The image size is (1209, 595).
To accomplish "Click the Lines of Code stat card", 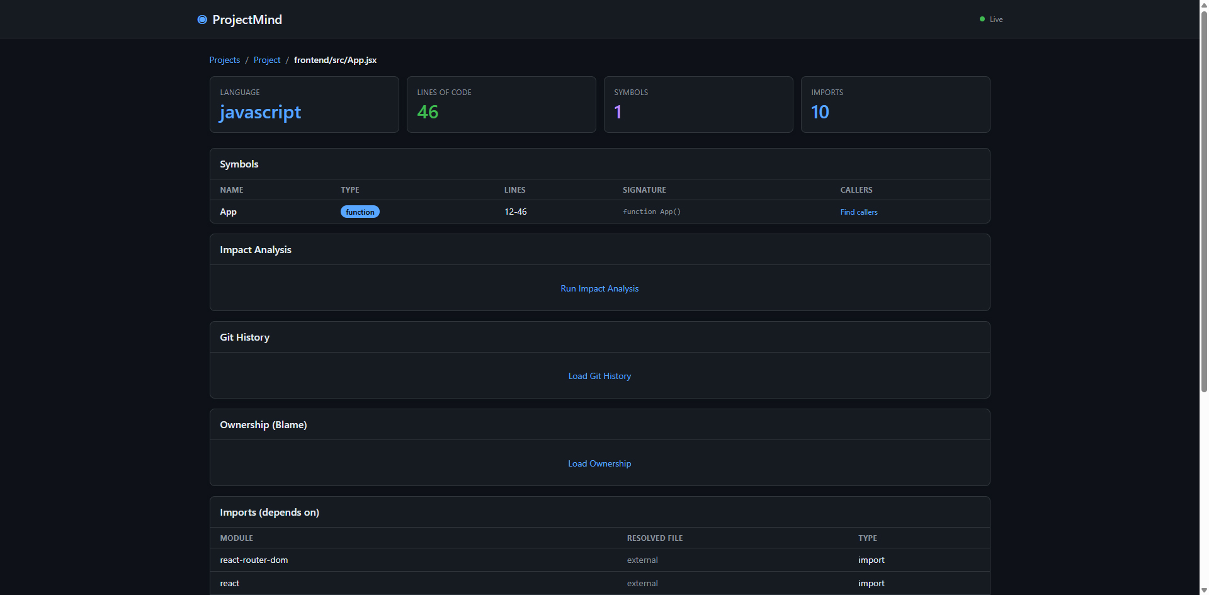I will 501,105.
